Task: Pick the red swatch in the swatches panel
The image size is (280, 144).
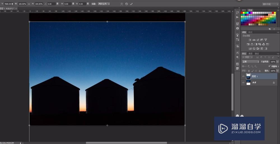Action: (x=242, y=13)
